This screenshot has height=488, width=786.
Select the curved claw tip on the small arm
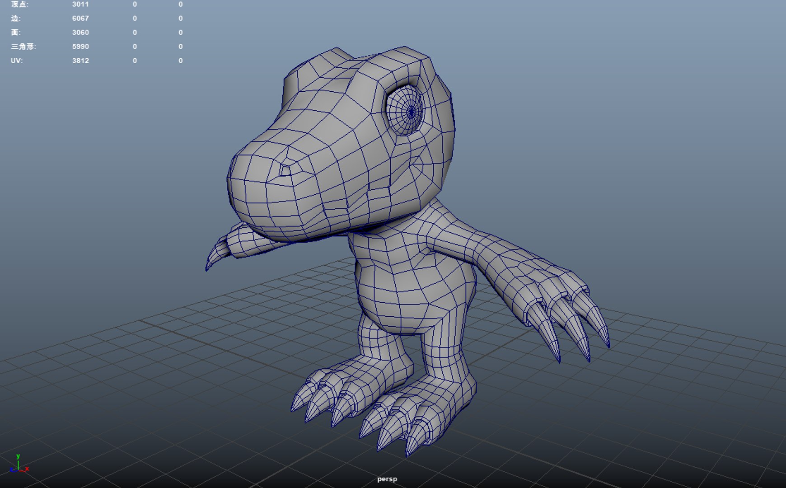tap(215, 255)
